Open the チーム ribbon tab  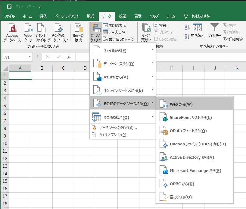point(171,16)
